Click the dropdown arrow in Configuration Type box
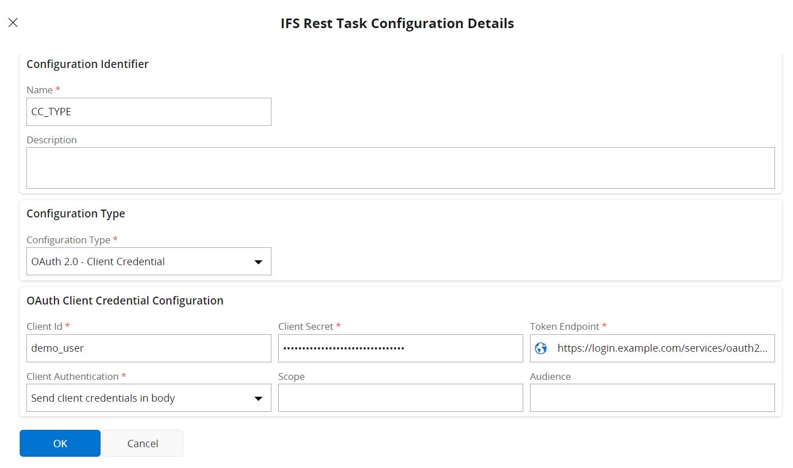 [259, 261]
